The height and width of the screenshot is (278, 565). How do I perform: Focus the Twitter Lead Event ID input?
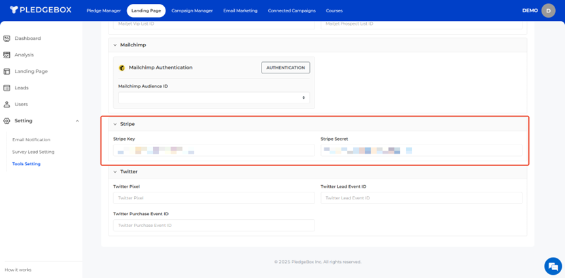click(x=421, y=198)
